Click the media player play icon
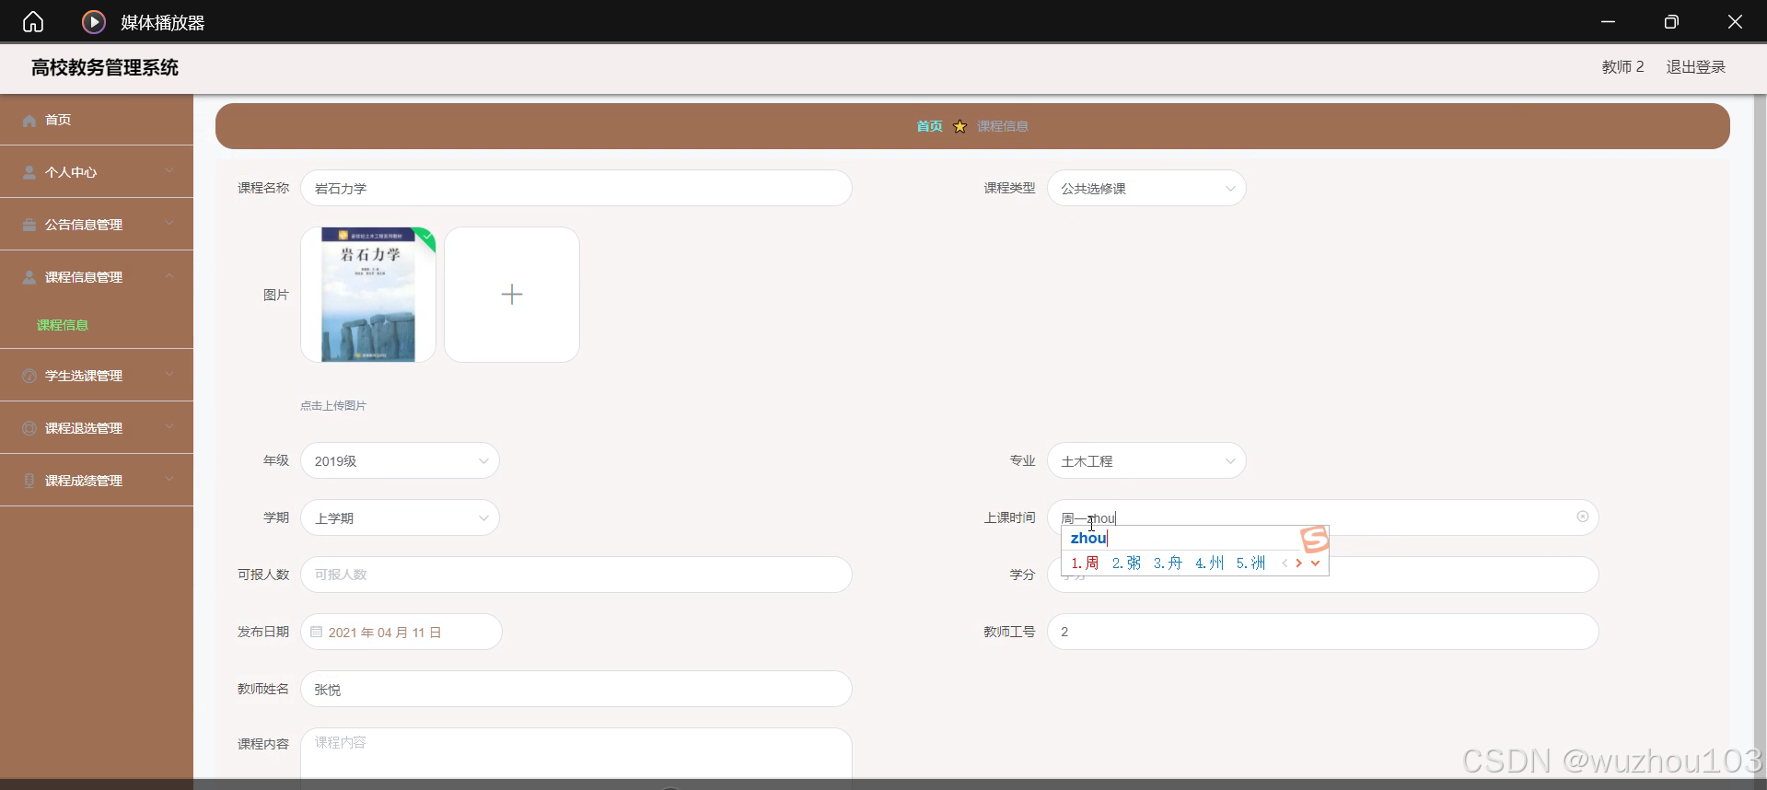Viewport: 1767px width, 790px height. click(94, 21)
